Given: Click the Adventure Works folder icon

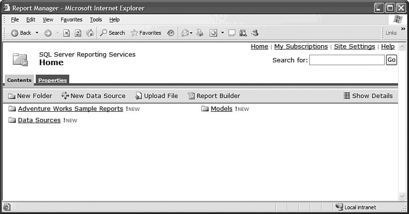Looking at the screenshot, I should (12, 108).
